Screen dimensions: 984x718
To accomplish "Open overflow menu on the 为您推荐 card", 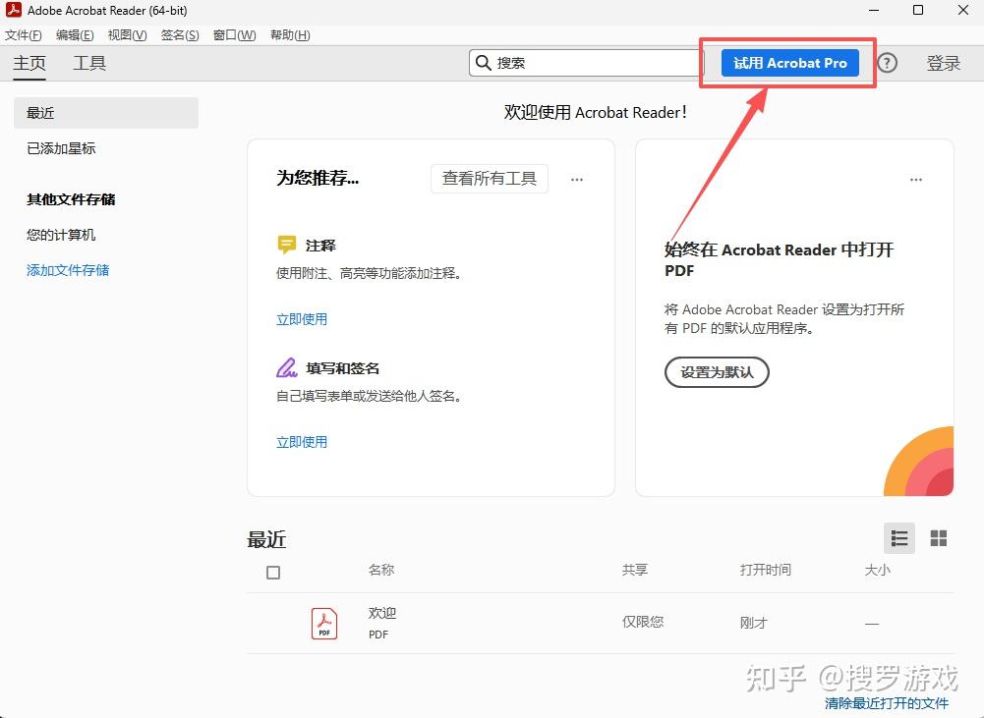I will tap(577, 179).
